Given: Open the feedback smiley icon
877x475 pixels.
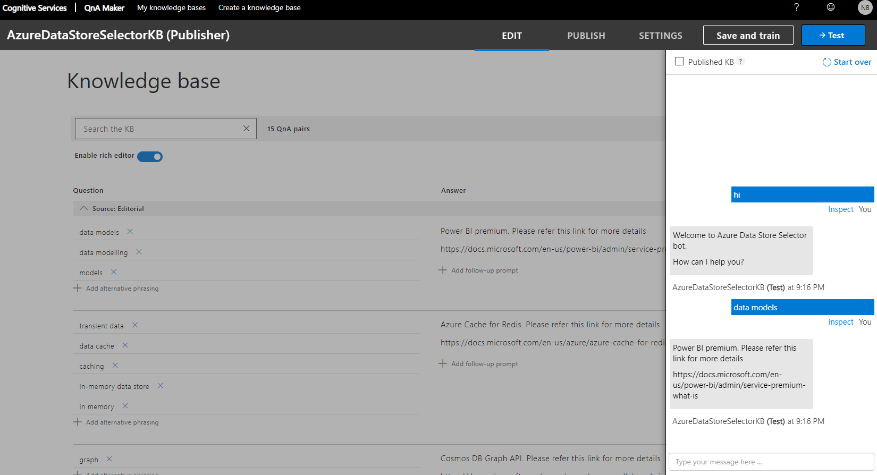Looking at the screenshot, I should point(831,7).
